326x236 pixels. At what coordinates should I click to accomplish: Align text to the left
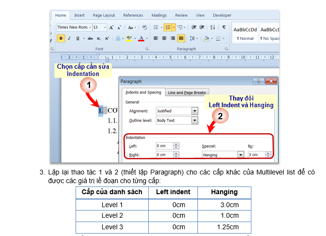pos(156,38)
